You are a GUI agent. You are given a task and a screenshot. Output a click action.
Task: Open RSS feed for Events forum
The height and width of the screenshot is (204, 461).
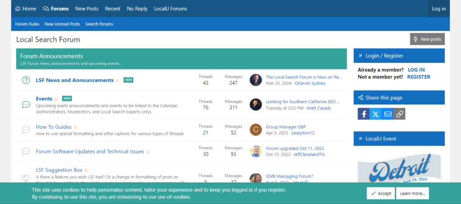click(x=57, y=99)
